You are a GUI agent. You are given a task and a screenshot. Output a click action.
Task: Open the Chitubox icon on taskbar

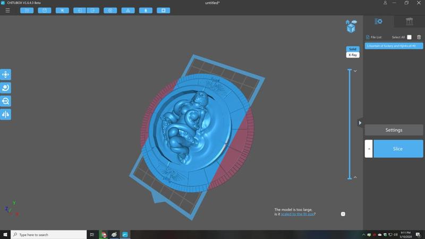pos(125,235)
